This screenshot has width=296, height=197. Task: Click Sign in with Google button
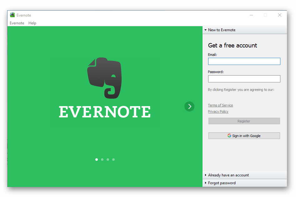tap(244, 136)
